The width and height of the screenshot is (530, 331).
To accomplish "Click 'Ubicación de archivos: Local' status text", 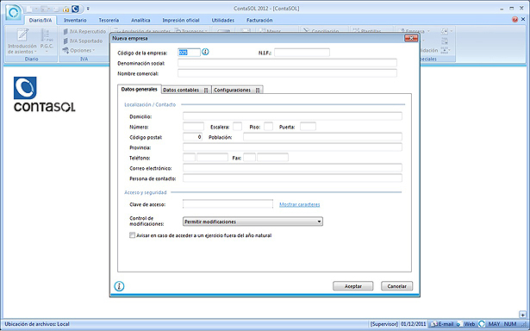I will click(x=37, y=324).
